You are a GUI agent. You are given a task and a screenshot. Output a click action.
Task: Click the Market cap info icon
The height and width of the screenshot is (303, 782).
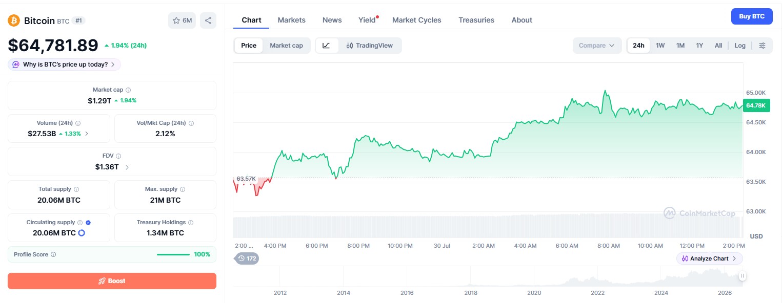click(x=128, y=90)
